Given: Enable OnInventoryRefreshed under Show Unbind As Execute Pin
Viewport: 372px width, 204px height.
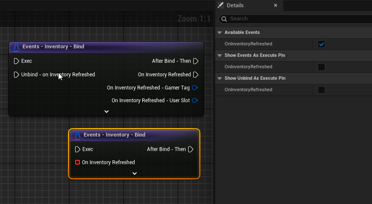Looking at the screenshot, I should click(321, 90).
